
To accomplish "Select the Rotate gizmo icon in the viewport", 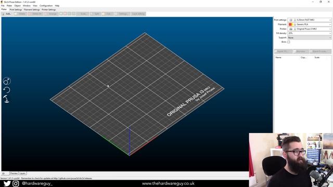I will click(x=7, y=90).
